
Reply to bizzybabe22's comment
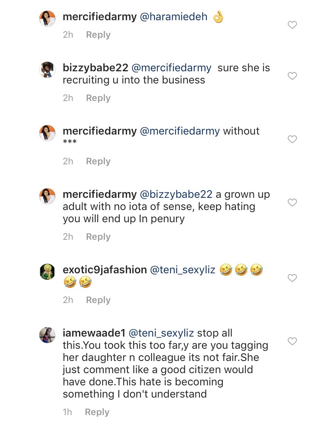click(x=98, y=98)
